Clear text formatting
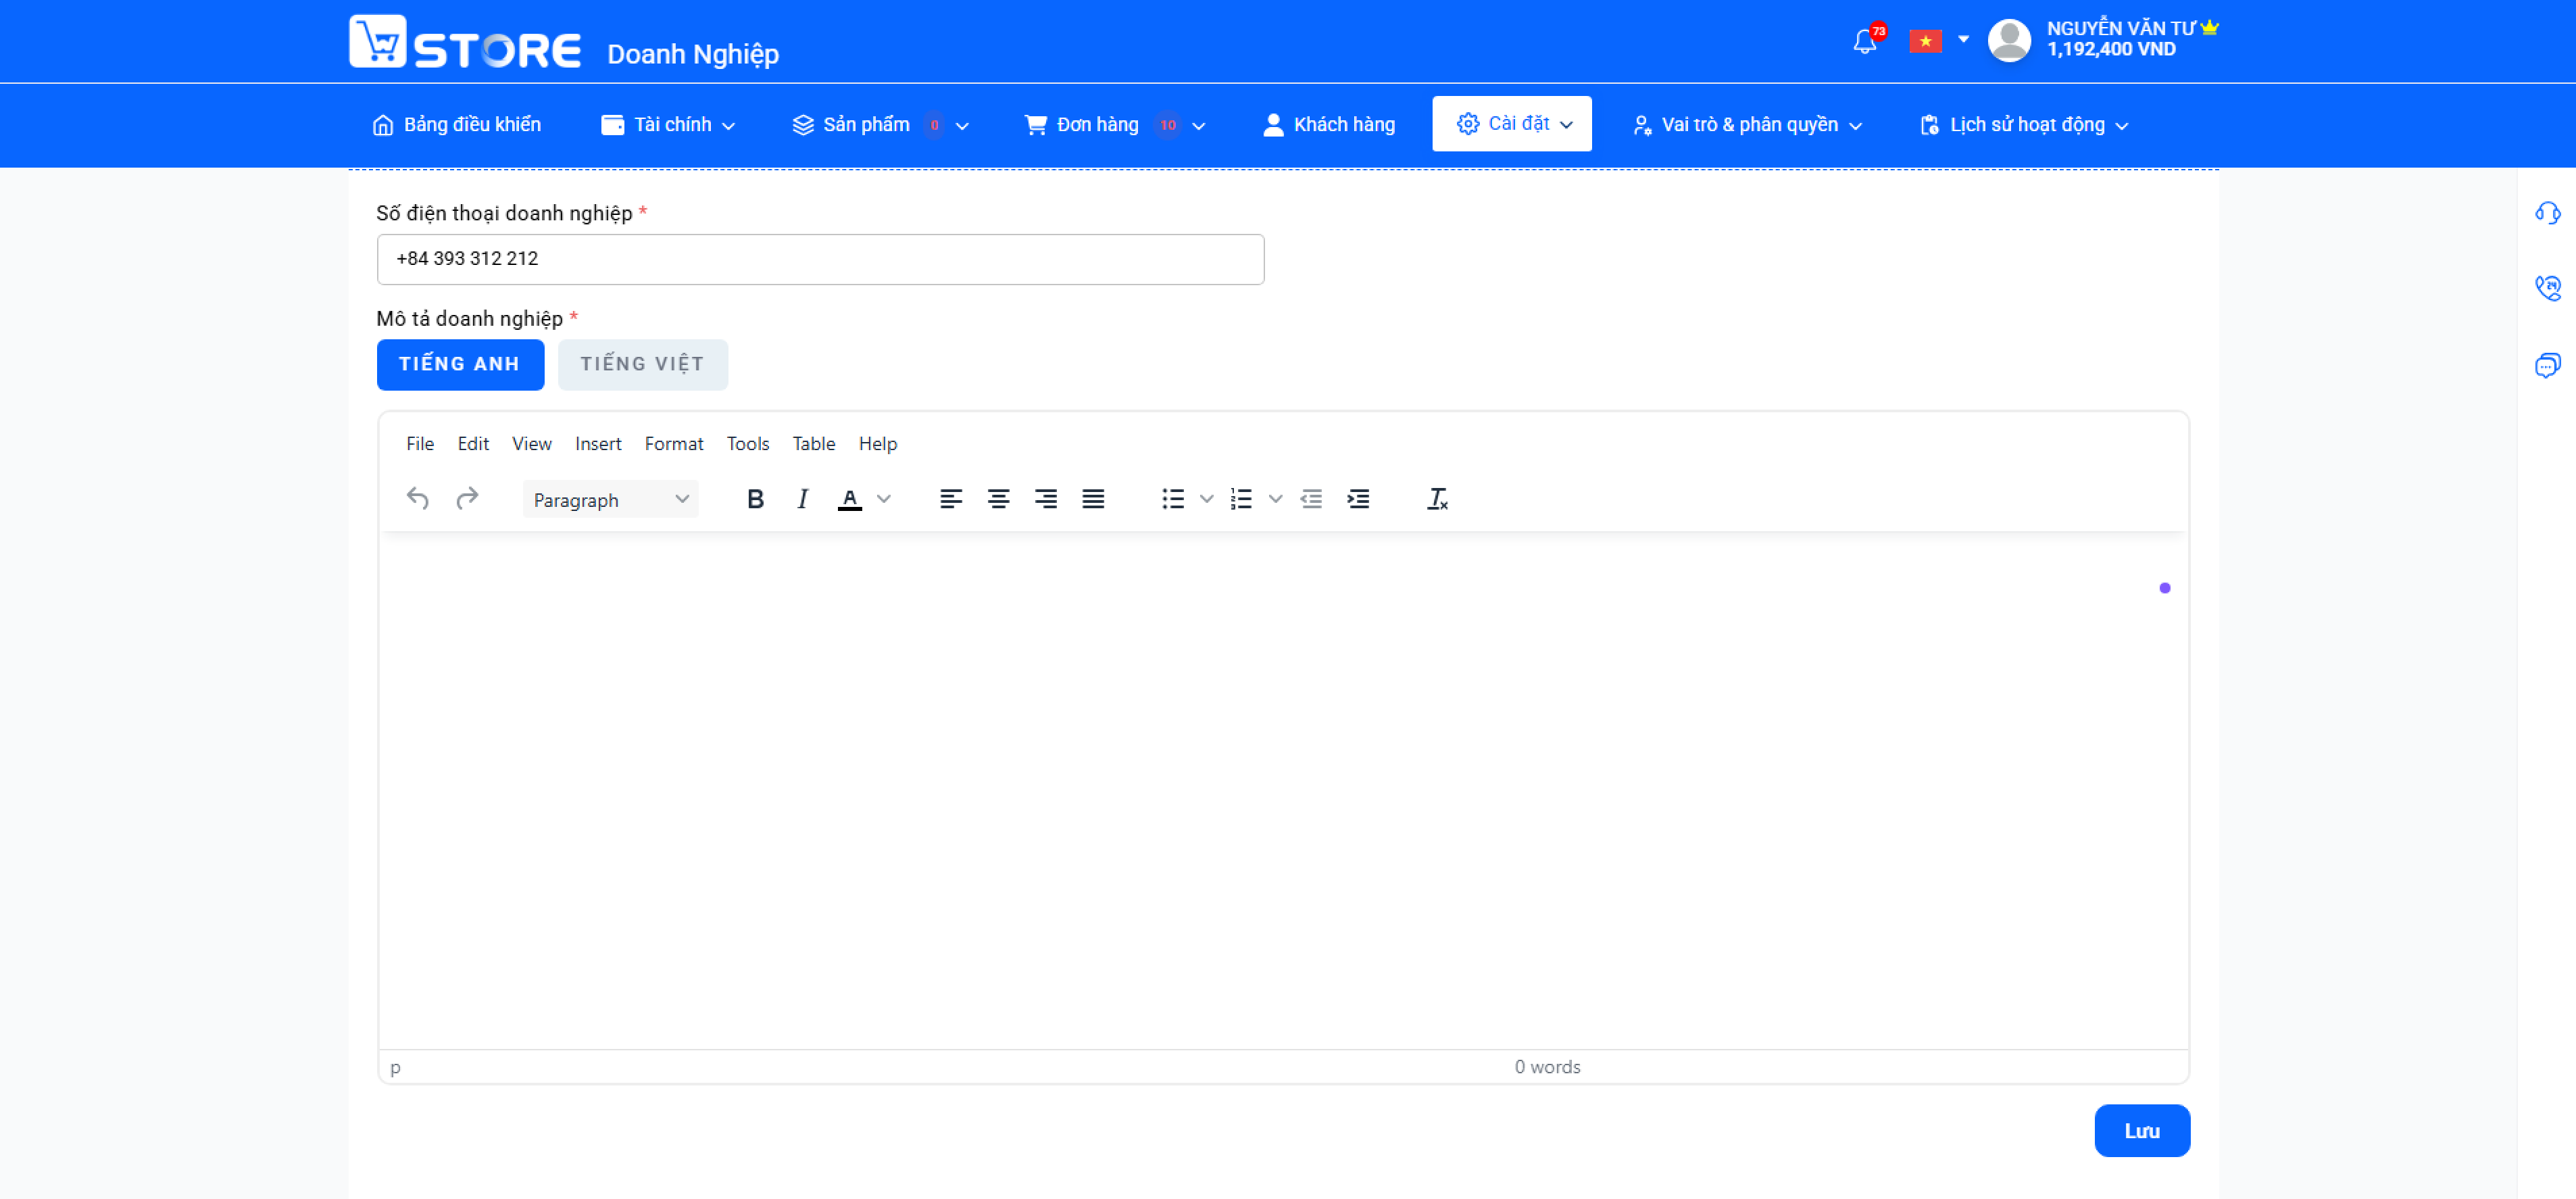 pyautogui.click(x=1437, y=498)
